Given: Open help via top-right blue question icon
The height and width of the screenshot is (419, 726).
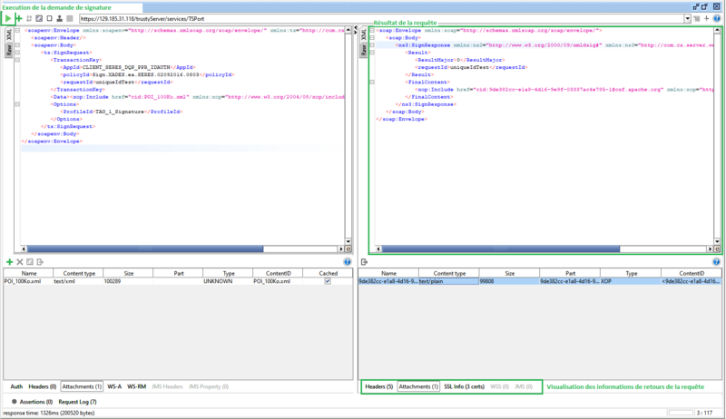Looking at the screenshot, I should pyautogui.click(x=717, y=18).
